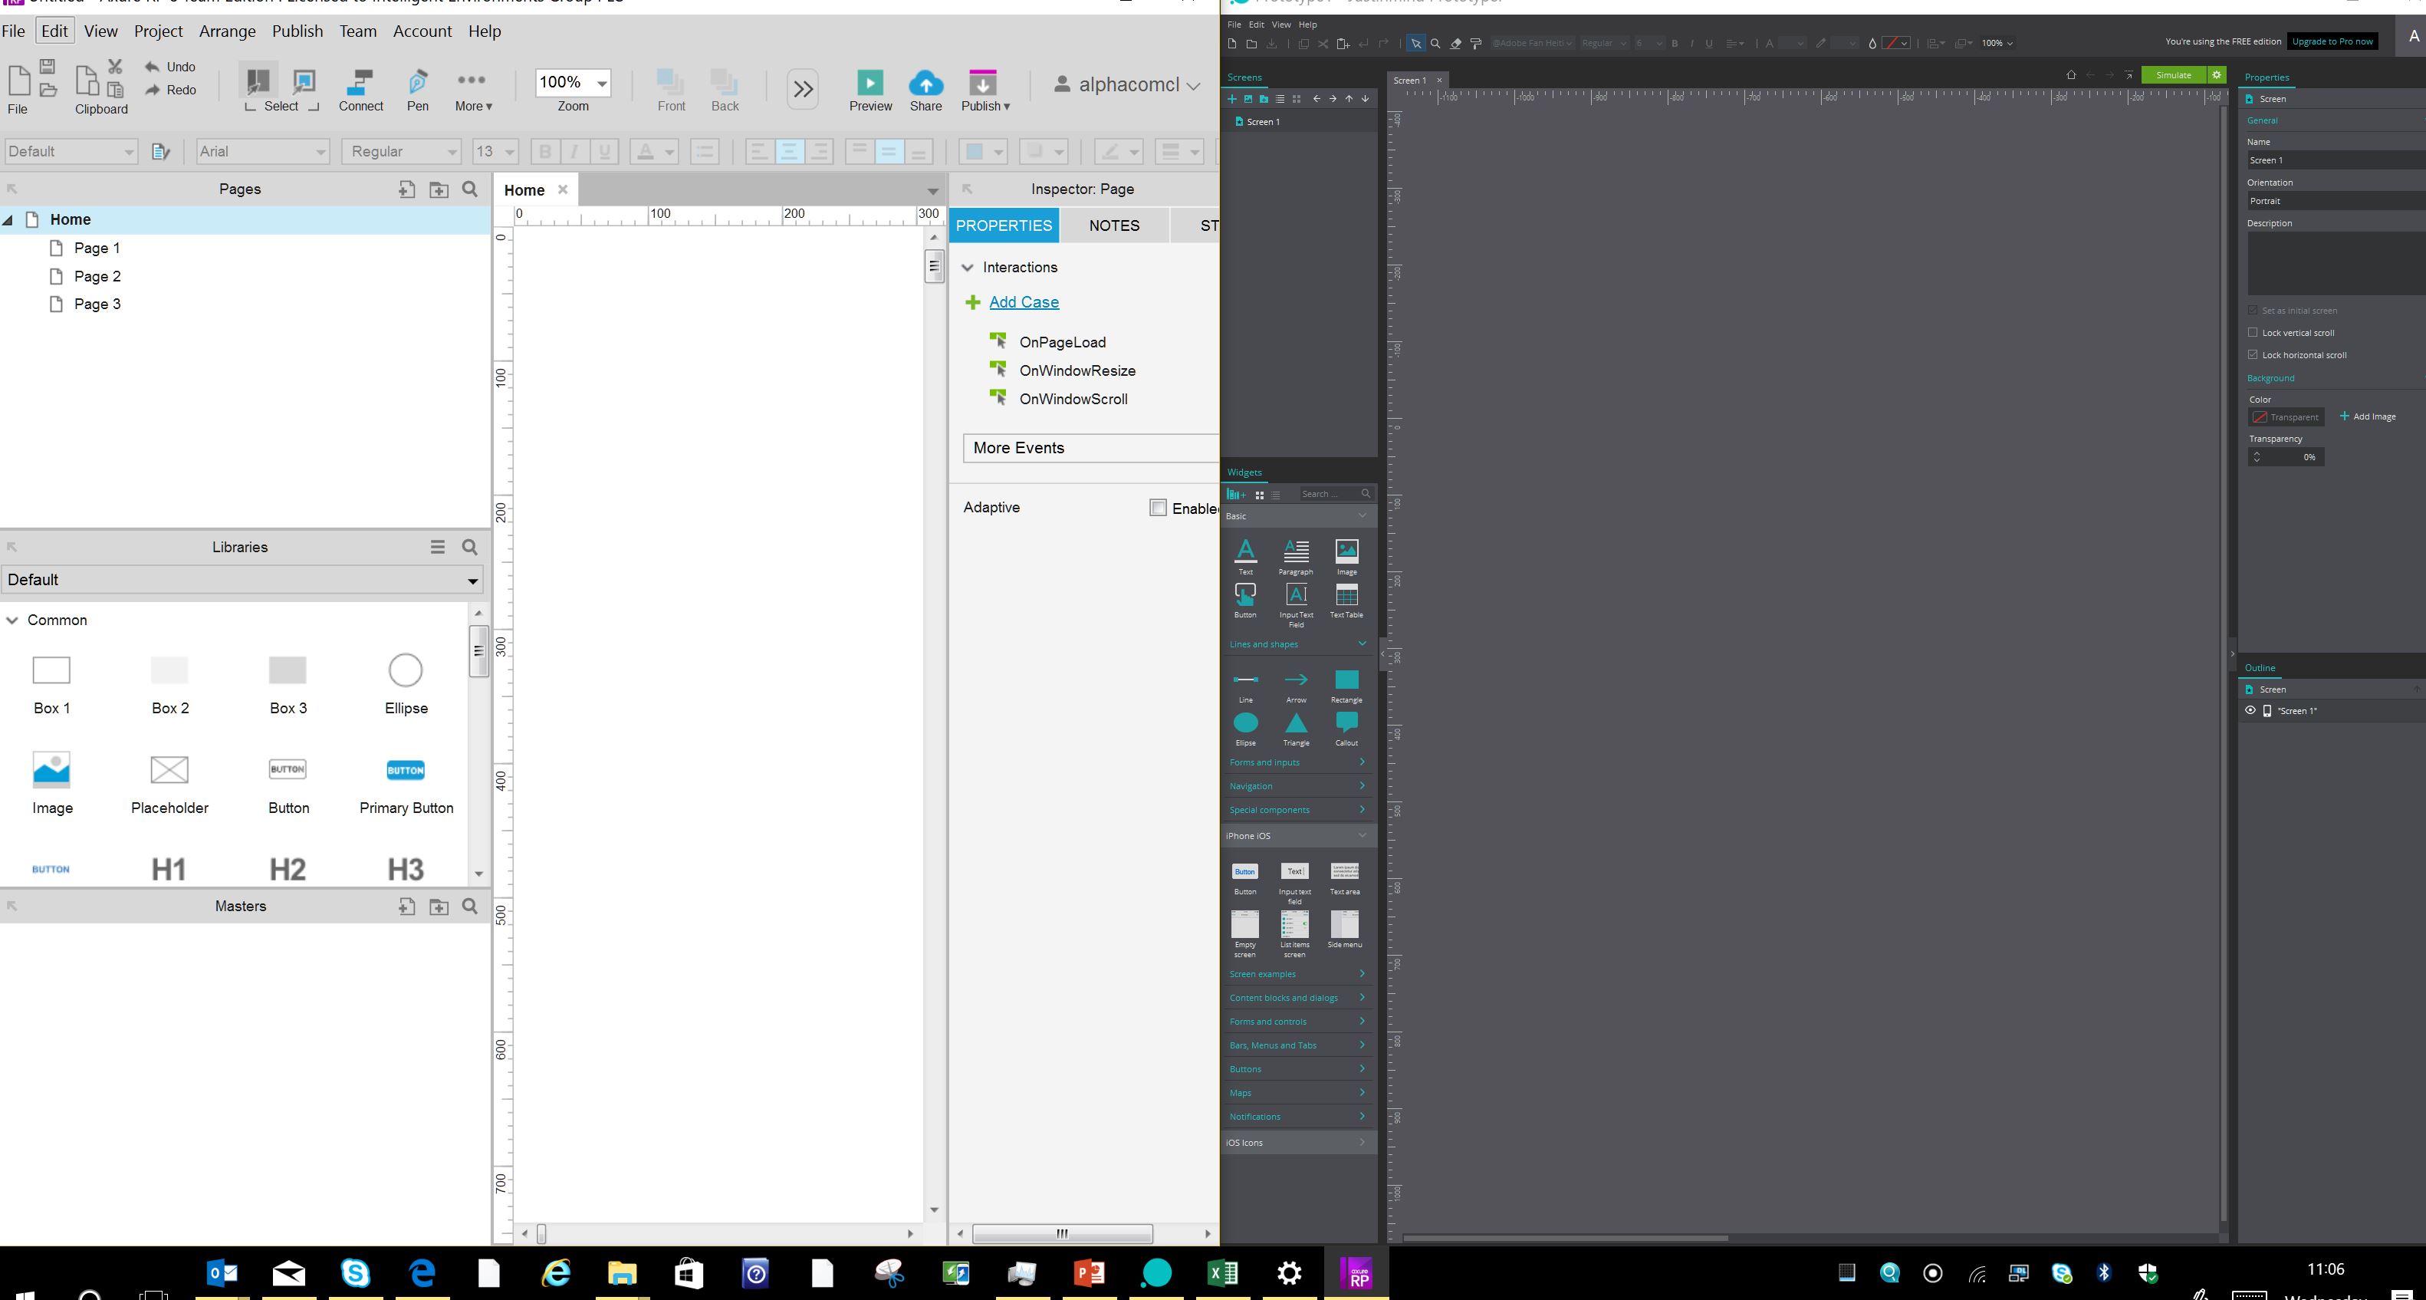2426x1300 pixels.
Task: Open the Zoom 100% dropdown in Axure
Action: 602,83
